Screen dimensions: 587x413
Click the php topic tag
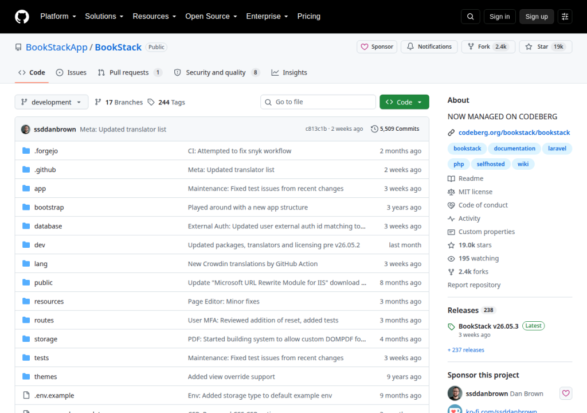coord(459,164)
